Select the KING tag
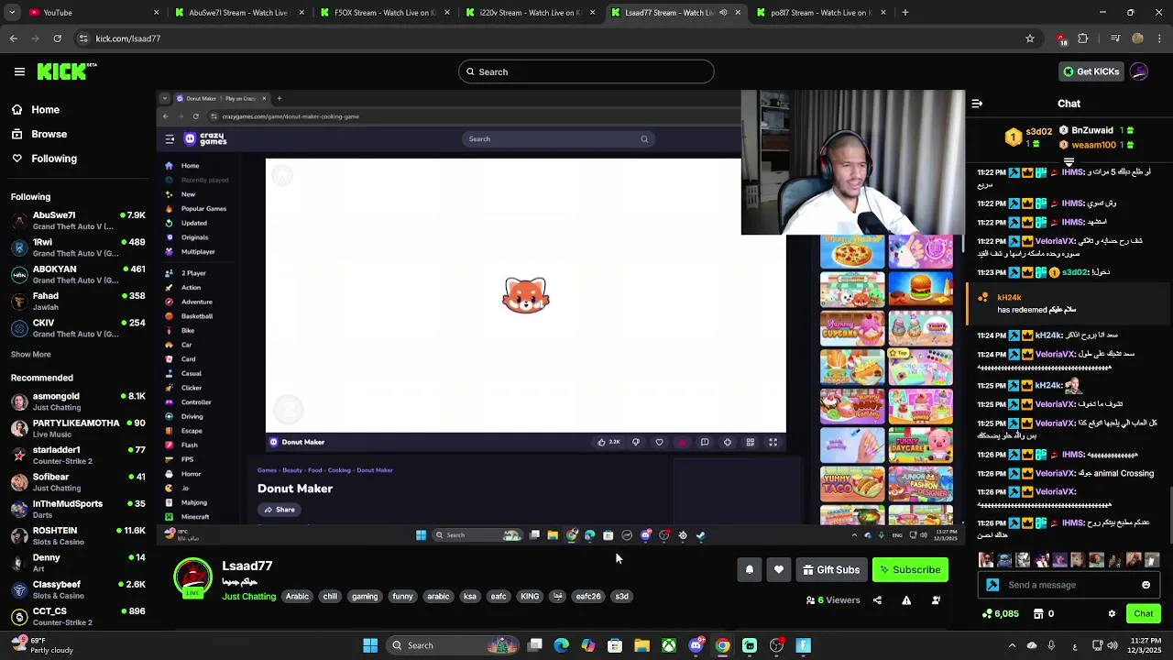Viewport: 1173px width, 660px height. coord(530,597)
